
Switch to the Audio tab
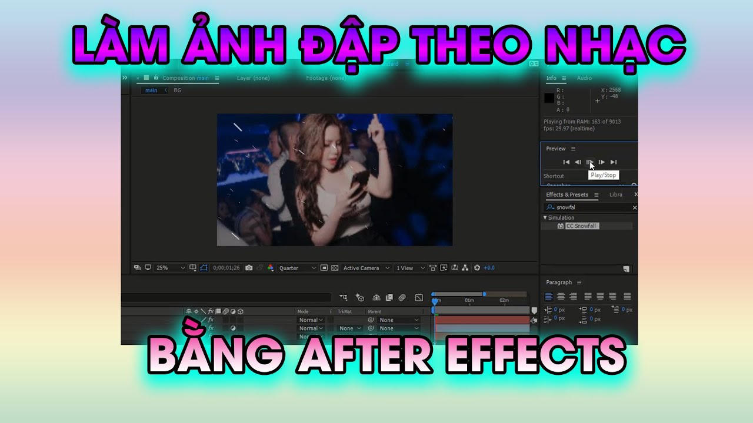coord(584,78)
